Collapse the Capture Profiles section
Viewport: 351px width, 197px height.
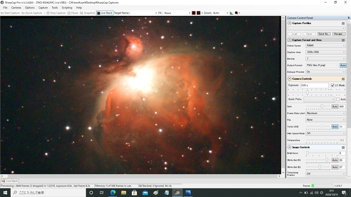290,23
